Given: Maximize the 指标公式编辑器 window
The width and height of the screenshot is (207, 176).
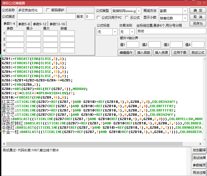Looking at the screenshot, I should [199, 3].
